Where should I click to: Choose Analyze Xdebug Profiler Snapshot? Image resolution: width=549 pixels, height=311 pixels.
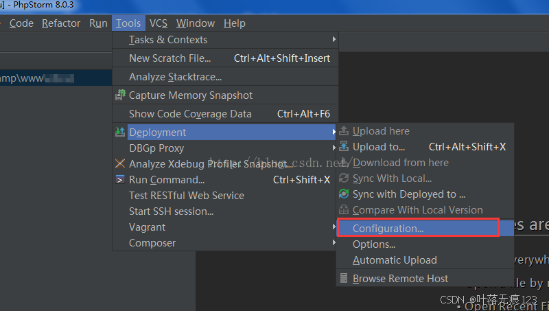225,164
